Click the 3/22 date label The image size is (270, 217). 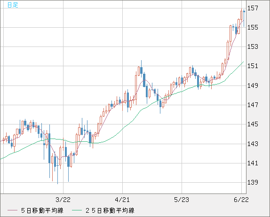63,200
